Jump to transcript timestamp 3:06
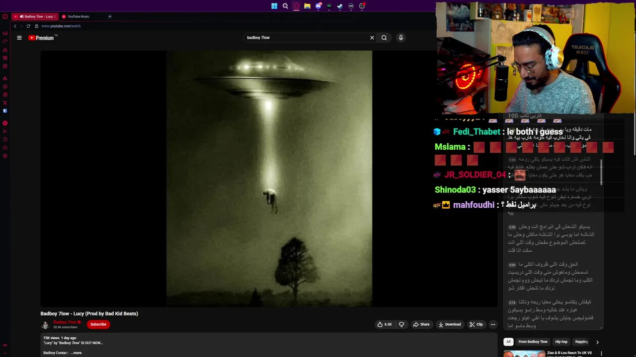The image size is (636, 357). [512, 265]
